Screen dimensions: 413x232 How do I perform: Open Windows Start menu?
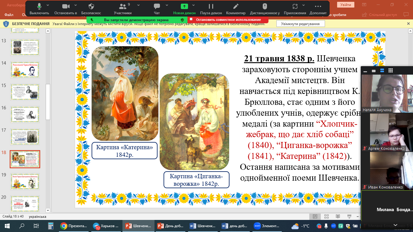pyautogui.click(x=7, y=226)
